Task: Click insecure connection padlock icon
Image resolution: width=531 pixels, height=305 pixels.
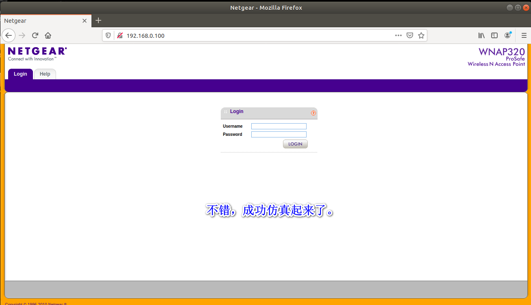Action: coord(120,35)
